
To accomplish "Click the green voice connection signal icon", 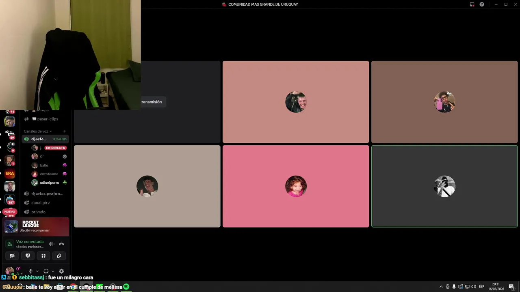I will pos(9,244).
